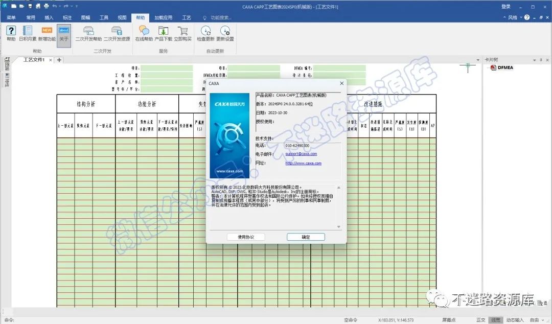Toggle 正交 mode in status bar

(480, 320)
